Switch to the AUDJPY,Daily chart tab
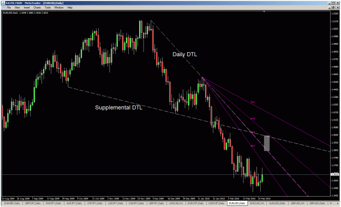Viewport: 341px width, 207px height. point(74,203)
